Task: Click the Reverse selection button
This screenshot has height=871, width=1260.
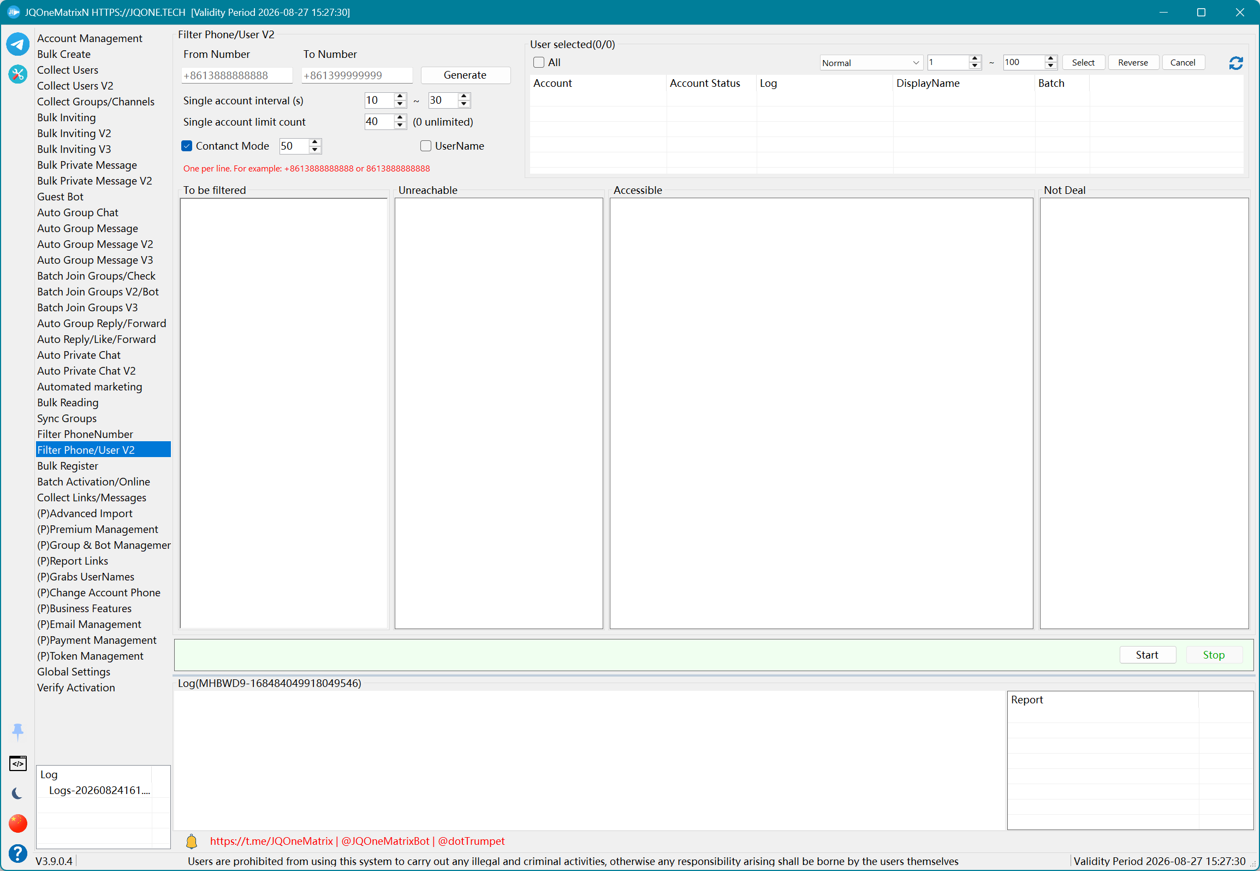Action: tap(1133, 62)
